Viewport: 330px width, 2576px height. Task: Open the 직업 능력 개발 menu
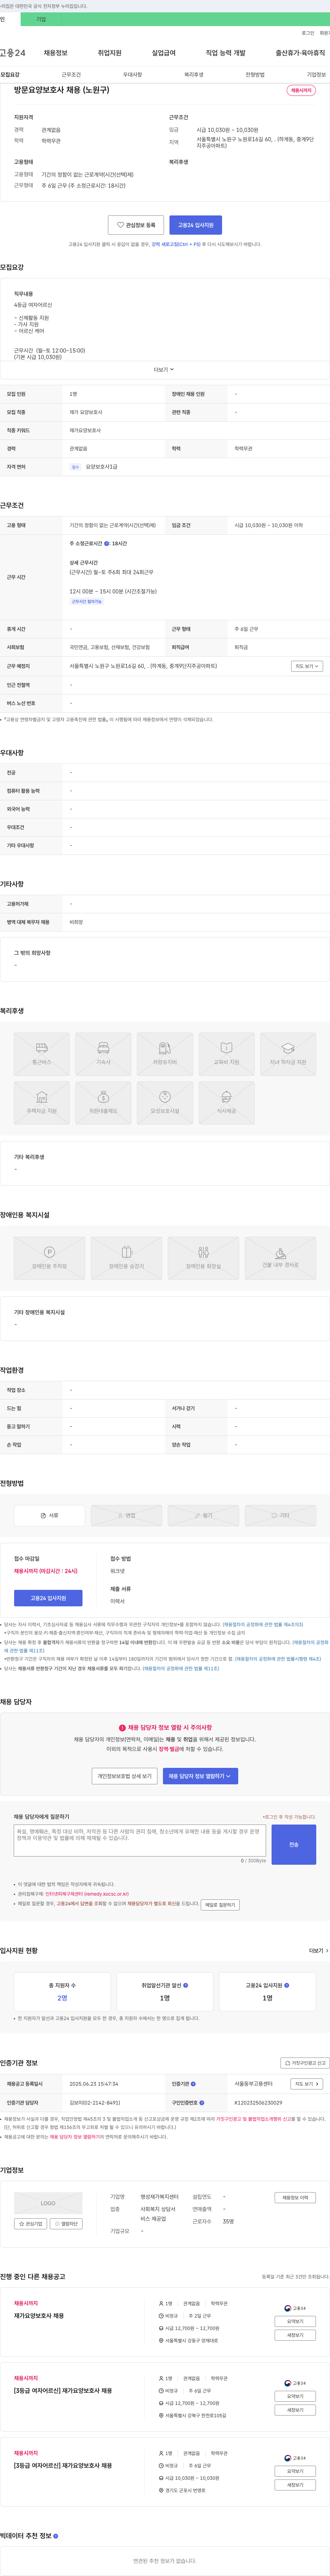(225, 53)
